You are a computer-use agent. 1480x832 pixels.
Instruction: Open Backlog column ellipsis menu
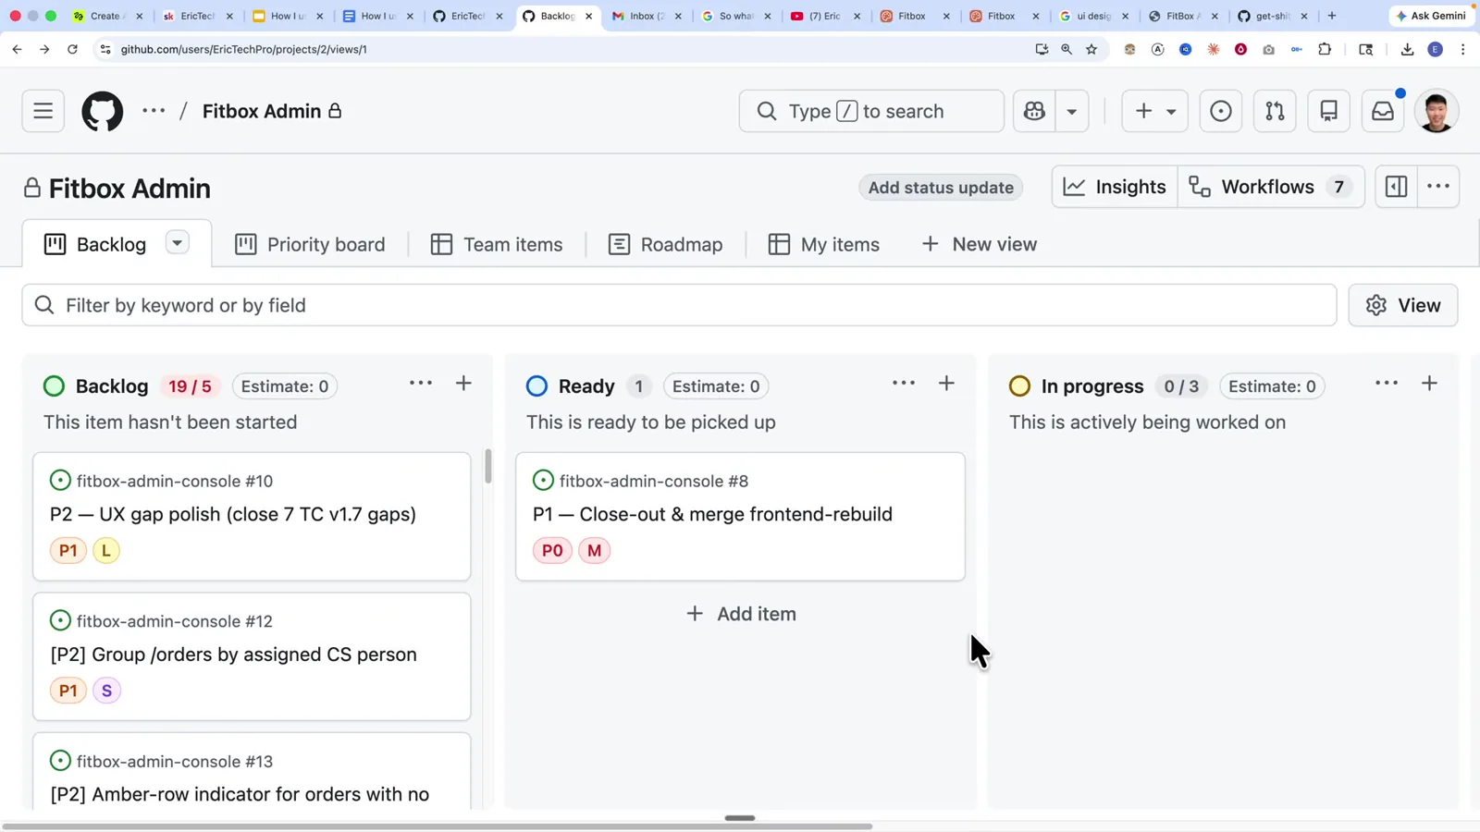[421, 384]
